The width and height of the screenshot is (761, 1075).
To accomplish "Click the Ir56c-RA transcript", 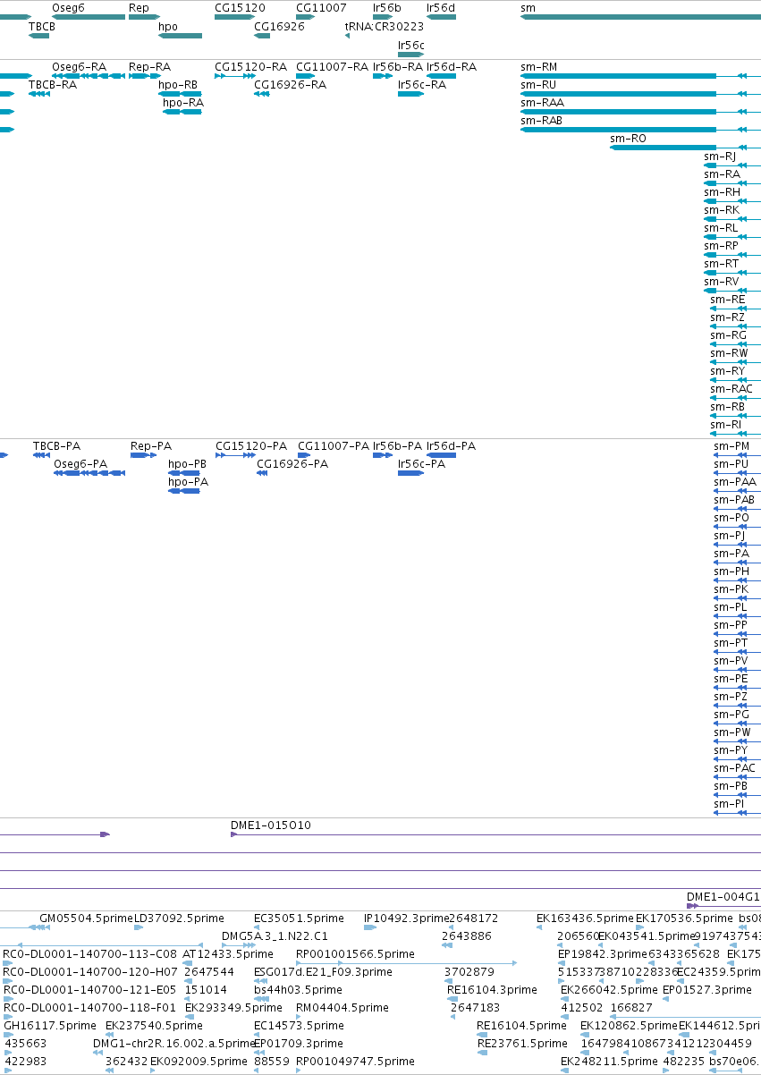I will tap(410, 94).
